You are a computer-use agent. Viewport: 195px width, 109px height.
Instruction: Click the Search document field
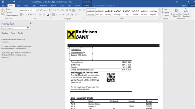coord(14,28)
